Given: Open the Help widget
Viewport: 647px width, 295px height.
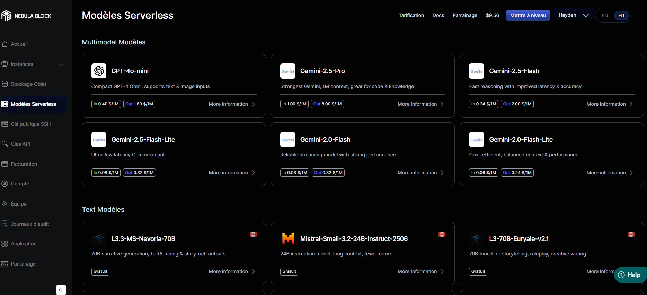Looking at the screenshot, I should pos(630,275).
